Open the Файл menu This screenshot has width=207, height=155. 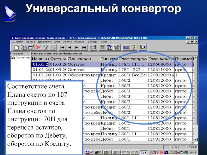(x=20, y=42)
